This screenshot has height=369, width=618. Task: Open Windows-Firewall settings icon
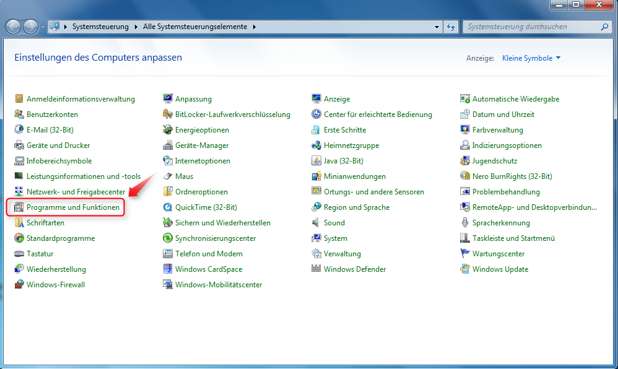point(19,284)
